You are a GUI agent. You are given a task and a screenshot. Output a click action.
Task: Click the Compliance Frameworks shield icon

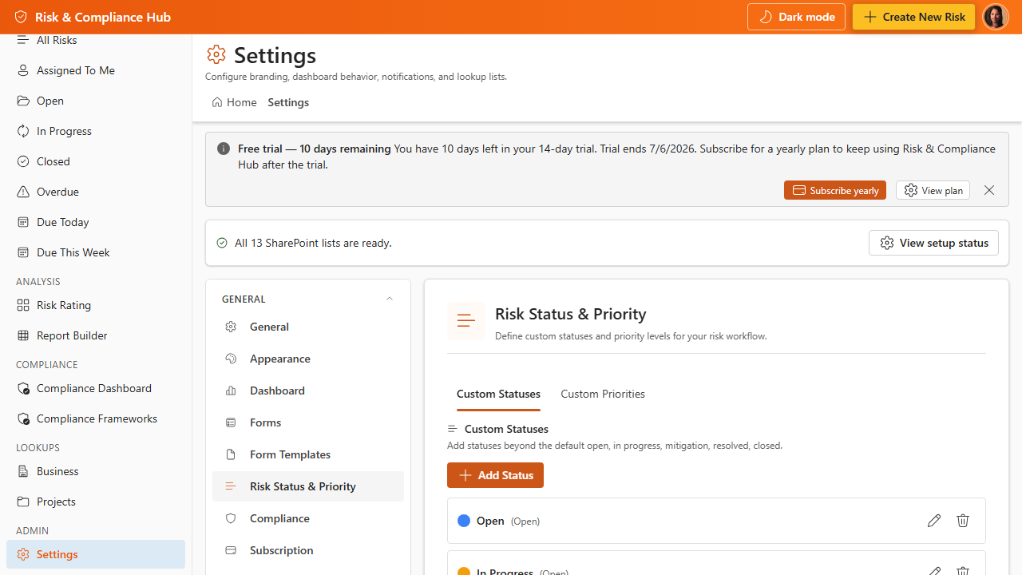click(23, 418)
